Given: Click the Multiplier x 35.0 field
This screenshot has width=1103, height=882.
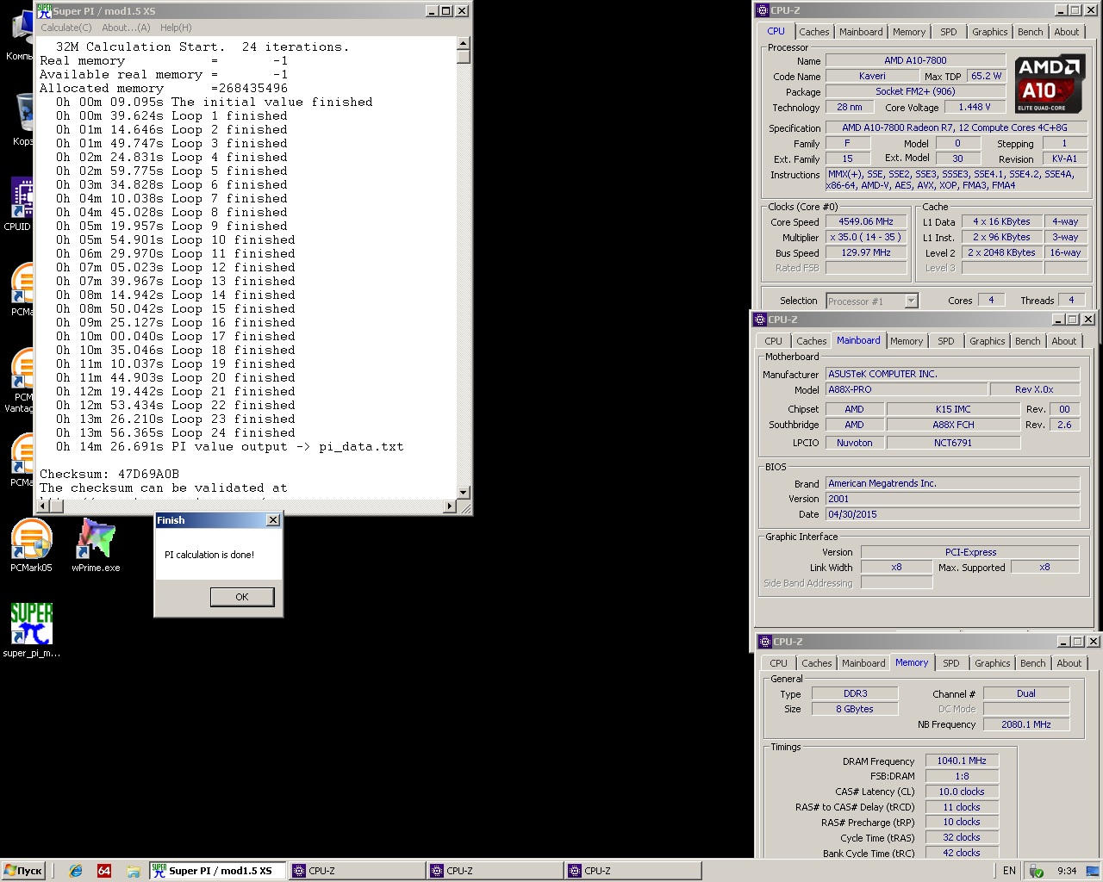Looking at the screenshot, I should 866,237.
